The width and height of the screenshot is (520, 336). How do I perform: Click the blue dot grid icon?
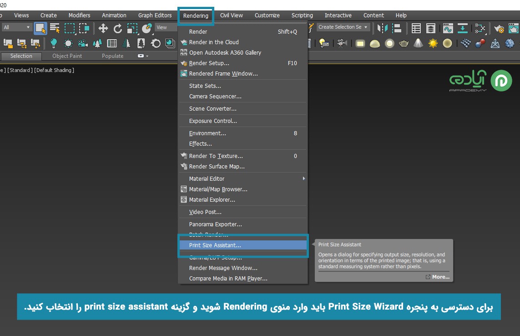pos(465,43)
